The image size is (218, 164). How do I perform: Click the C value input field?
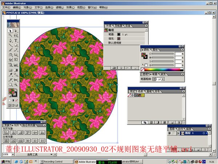tap(177, 54)
